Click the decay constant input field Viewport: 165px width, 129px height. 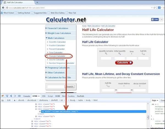140,90
